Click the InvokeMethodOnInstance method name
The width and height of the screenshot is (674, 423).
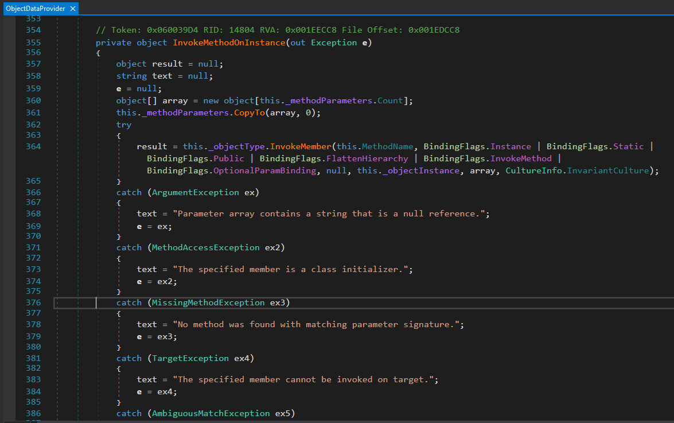tap(229, 42)
